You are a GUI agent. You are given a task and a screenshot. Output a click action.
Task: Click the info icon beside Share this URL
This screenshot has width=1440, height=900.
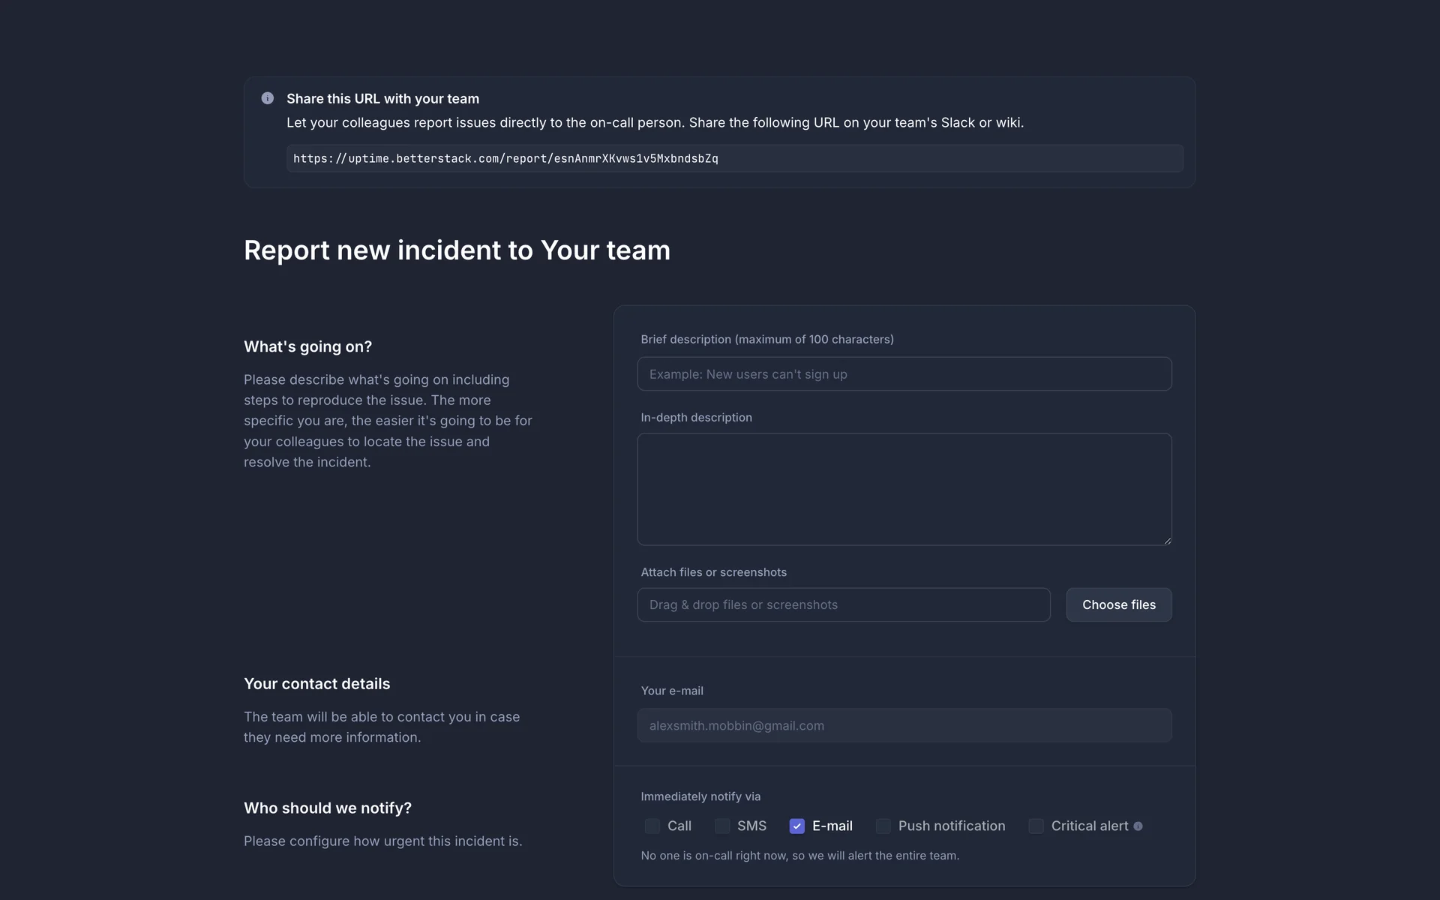[x=267, y=98]
